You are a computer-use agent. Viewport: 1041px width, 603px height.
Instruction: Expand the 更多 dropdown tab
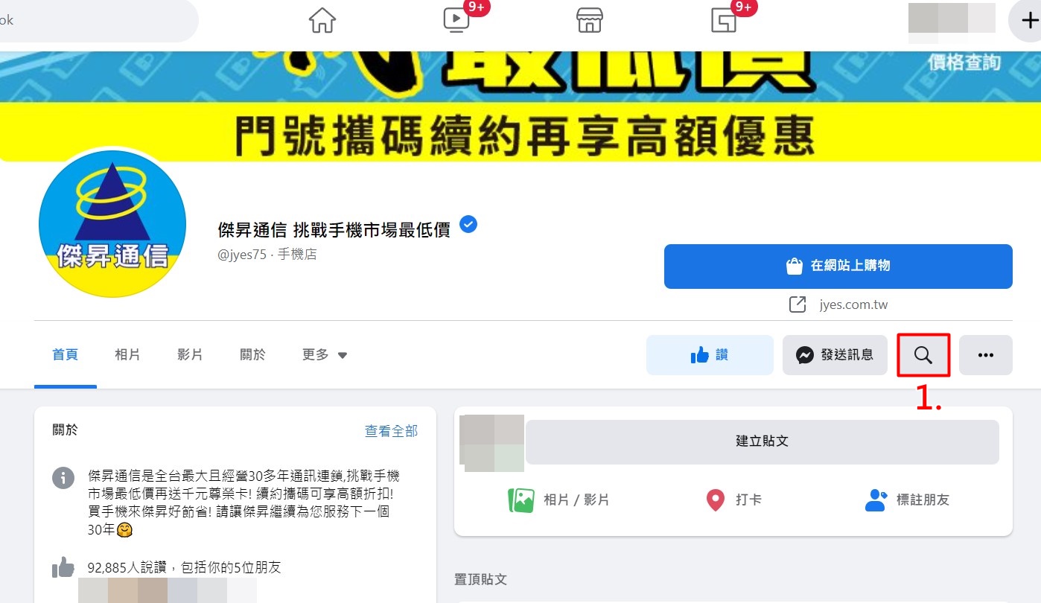pos(325,355)
